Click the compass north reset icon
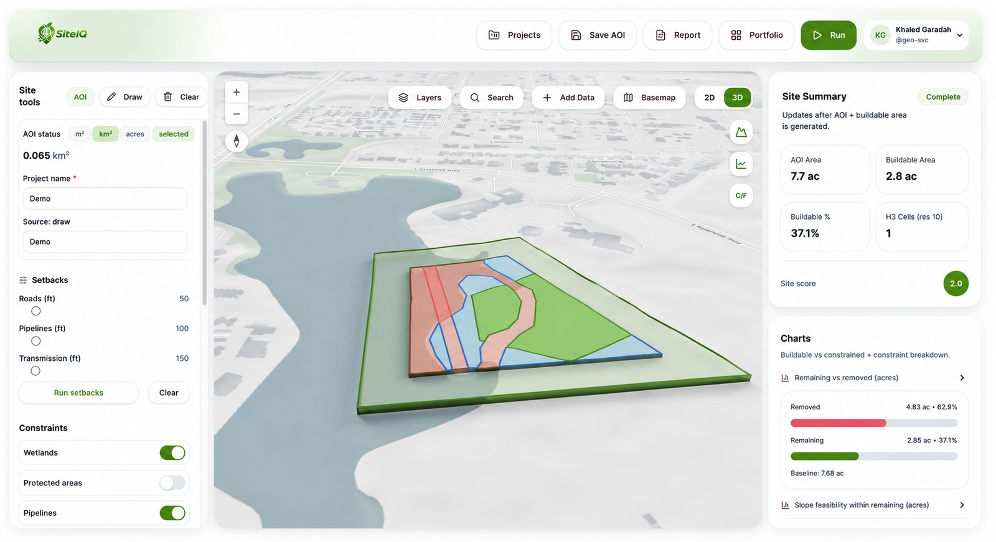The height and width of the screenshot is (542, 996). pyautogui.click(x=237, y=141)
